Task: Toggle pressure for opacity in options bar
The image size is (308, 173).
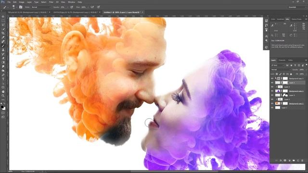Action: click(x=72, y=7)
